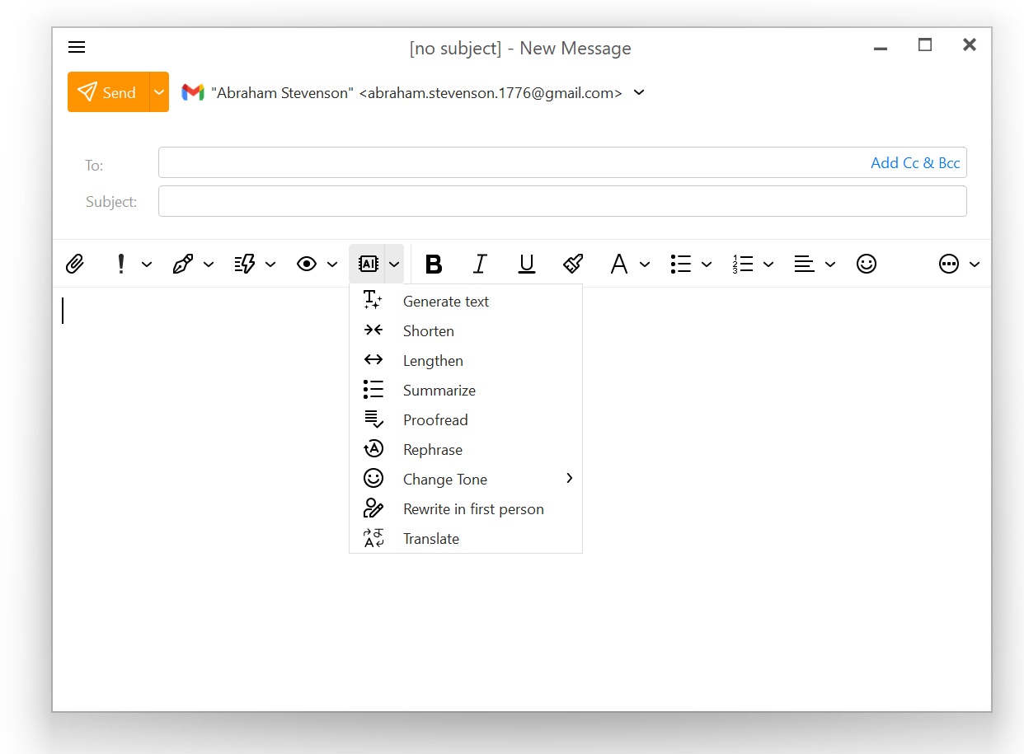Click the format painter brush icon
1024x754 pixels.
tap(573, 264)
